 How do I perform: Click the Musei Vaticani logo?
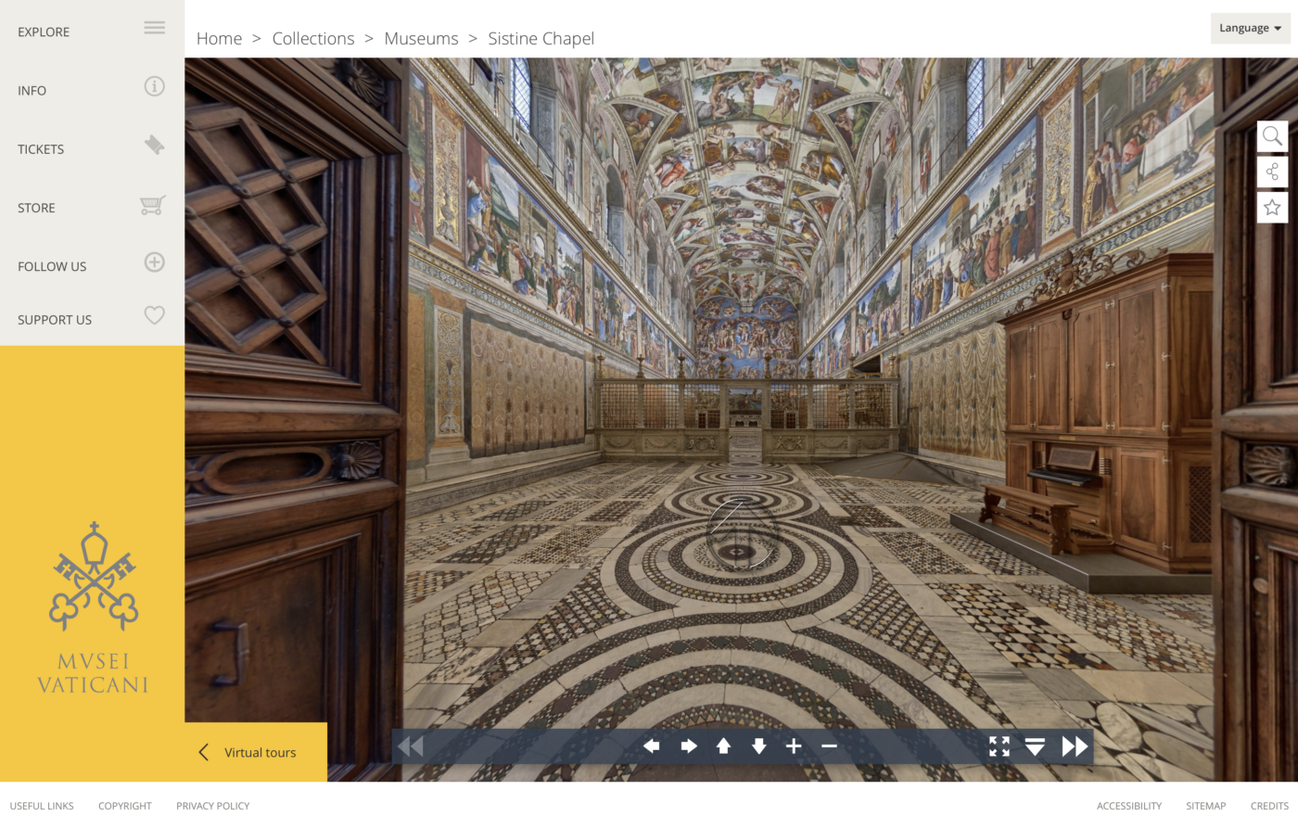coord(93,607)
